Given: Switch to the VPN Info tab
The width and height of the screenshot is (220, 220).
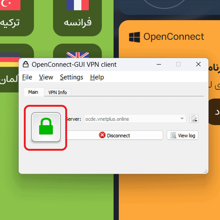Looking at the screenshot, I should [58, 92].
